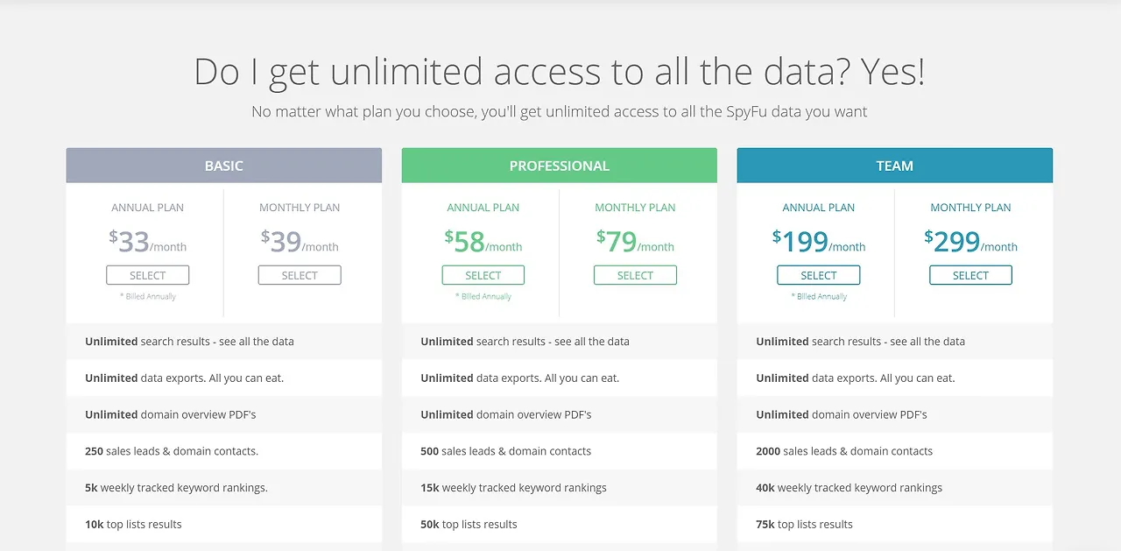Click Professional's Unlimited data exports row
The height and width of the screenshot is (551, 1121).
[x=560, y=378]
